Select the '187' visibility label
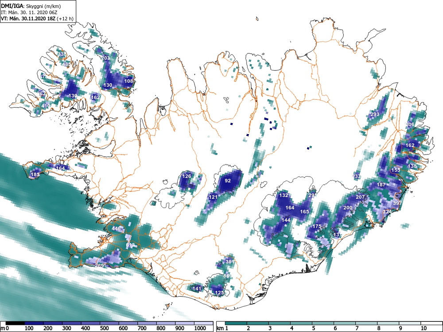443x332 pixels. click(x=381, y=185)
